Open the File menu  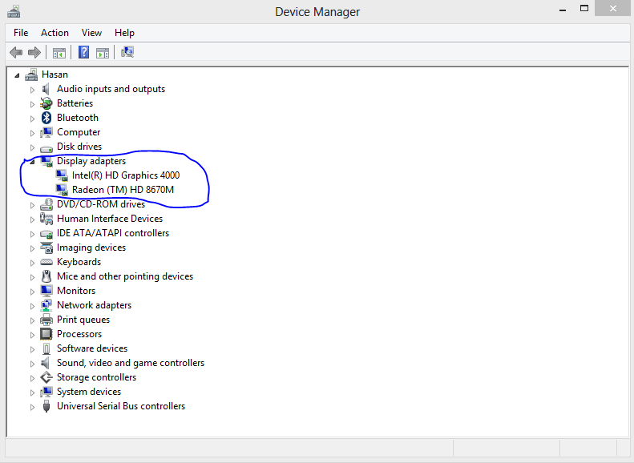(x=21, y=33)
